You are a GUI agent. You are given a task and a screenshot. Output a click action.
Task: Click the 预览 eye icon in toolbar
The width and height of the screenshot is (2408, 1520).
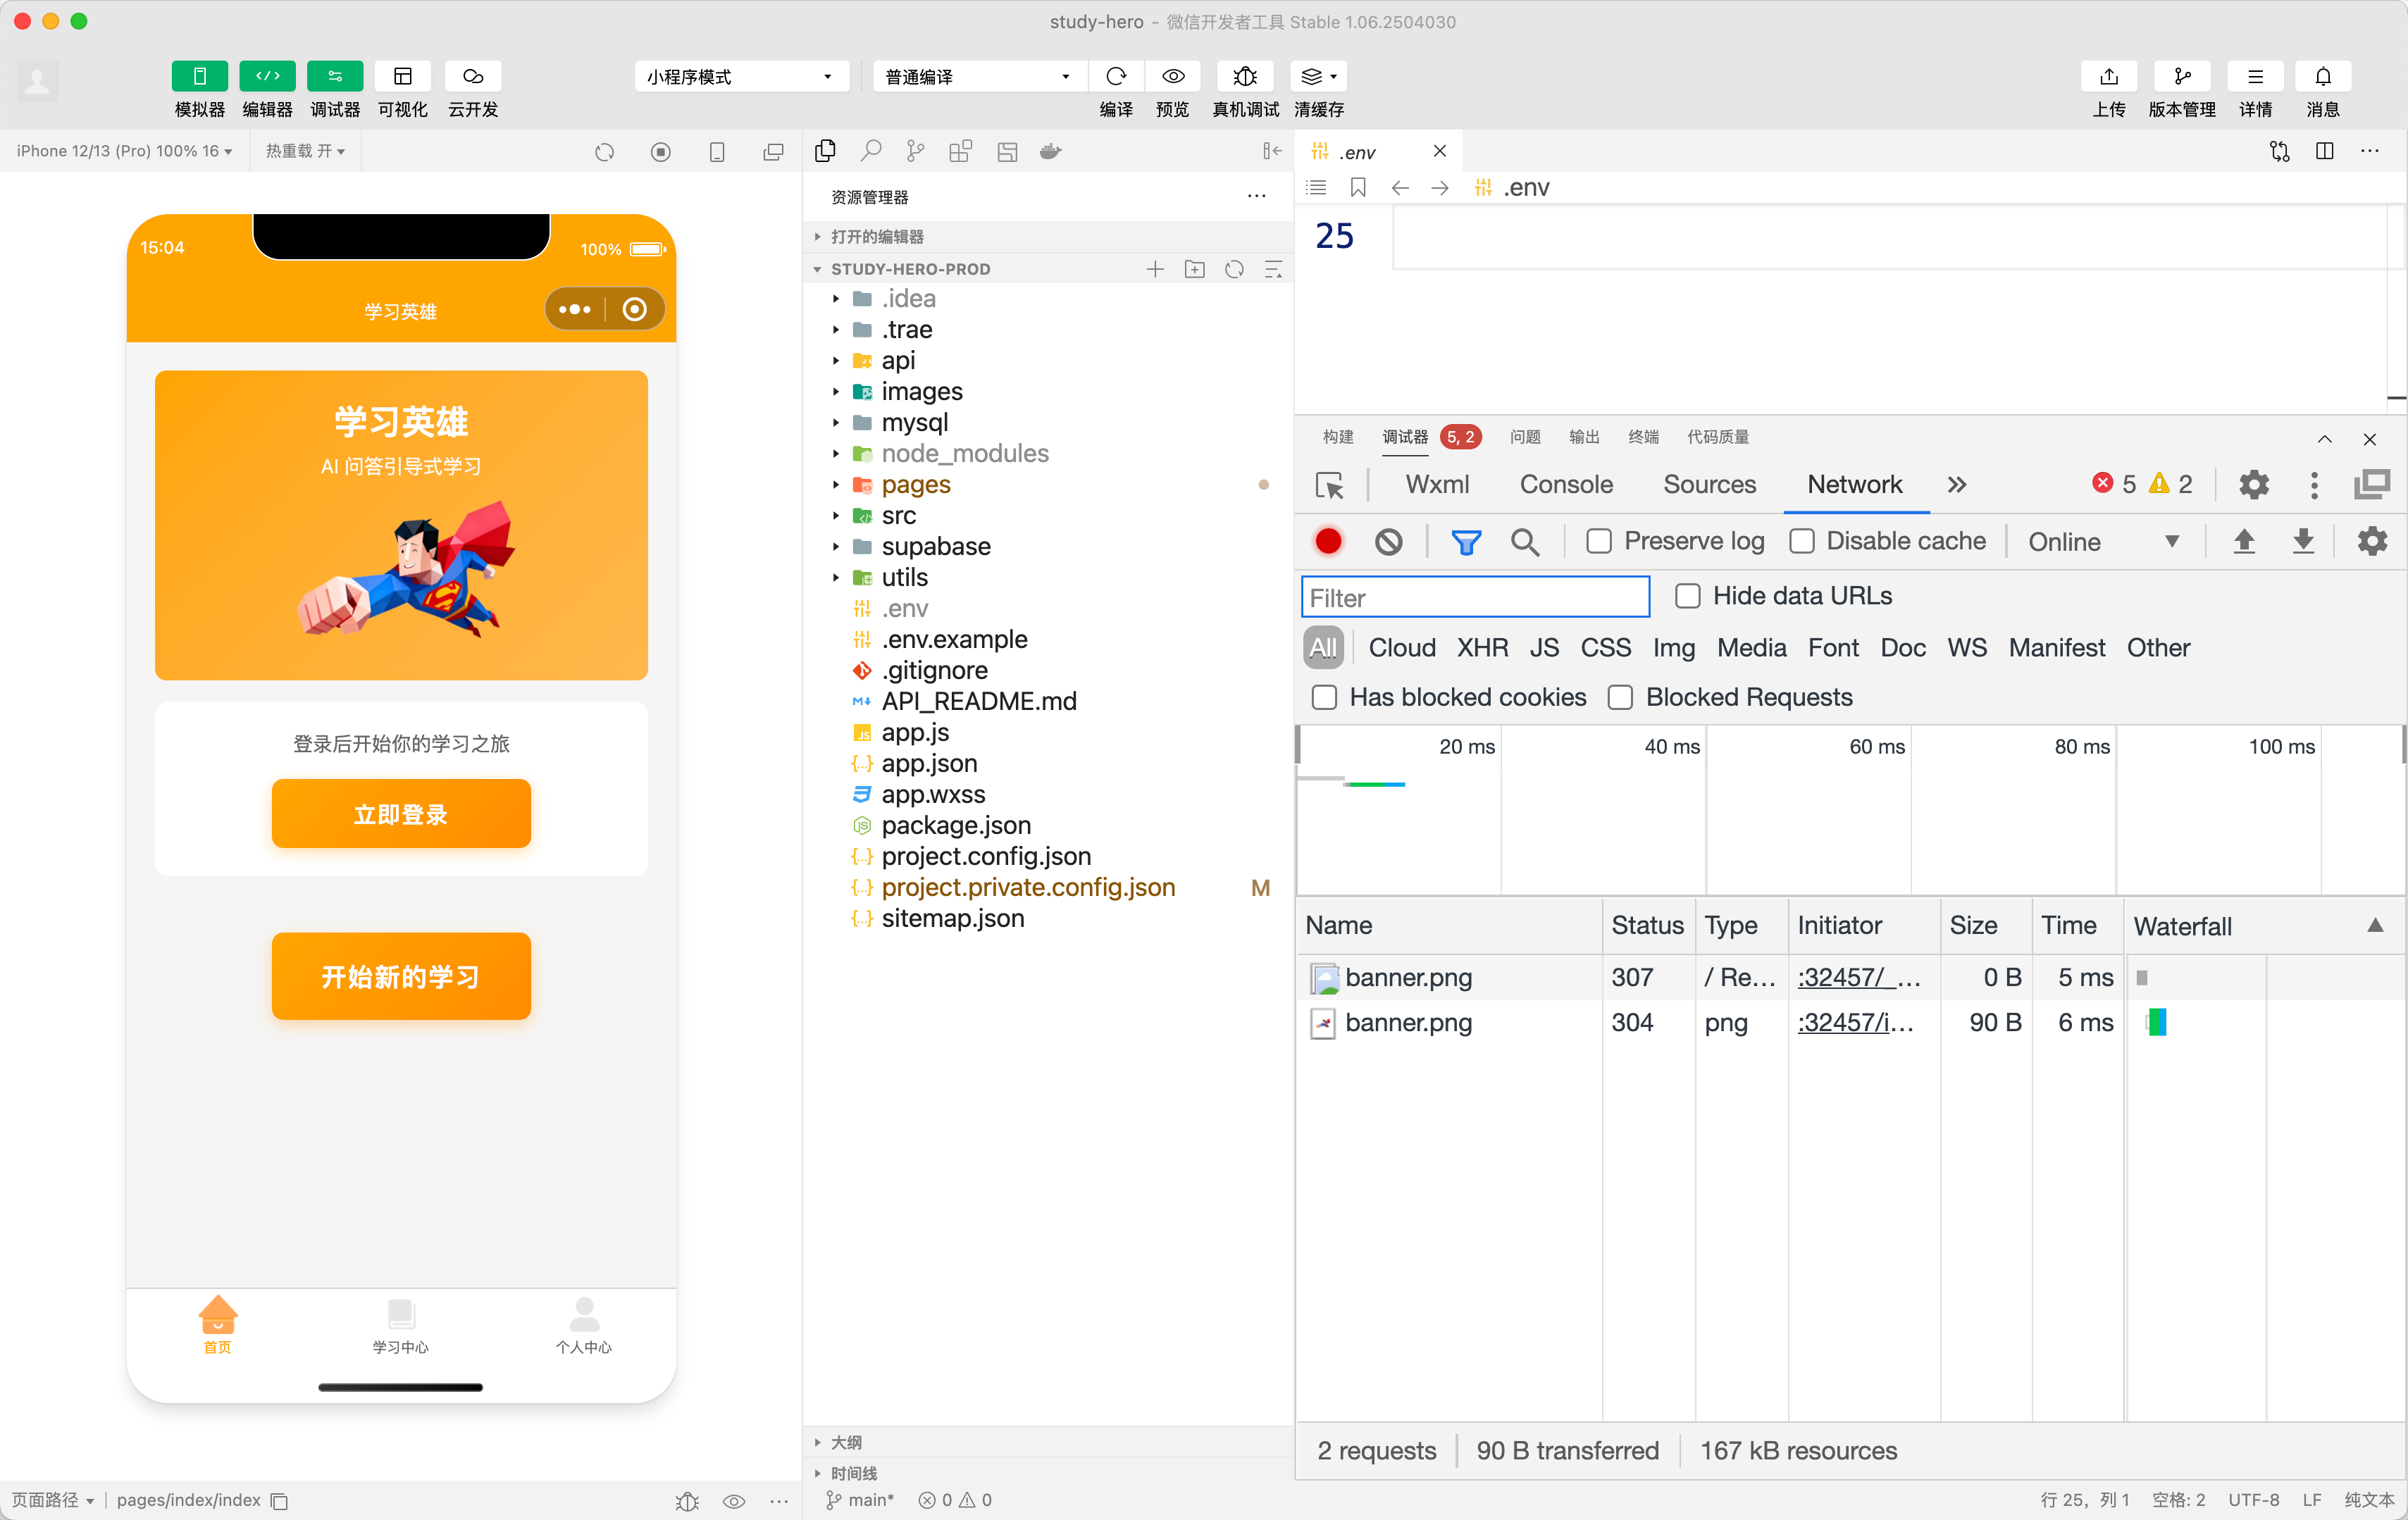1173,76
